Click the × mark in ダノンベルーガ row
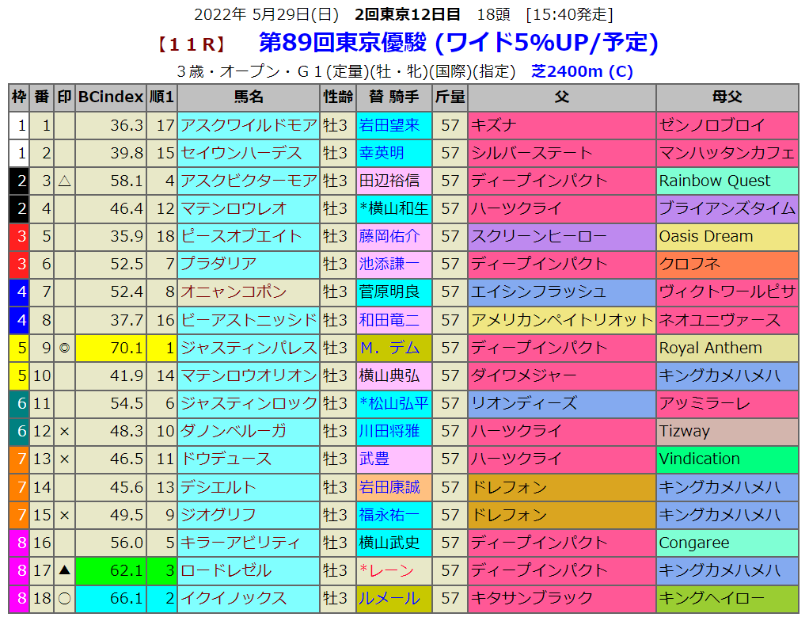The width and height of the screenshot is (809, 621). coord(64,431)
